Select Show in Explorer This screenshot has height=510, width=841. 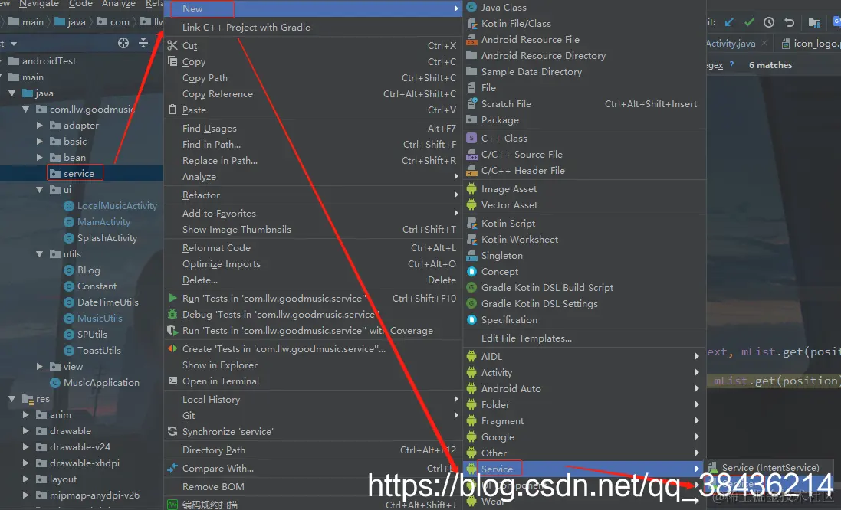pyautogui.click(x=314, y=365)
